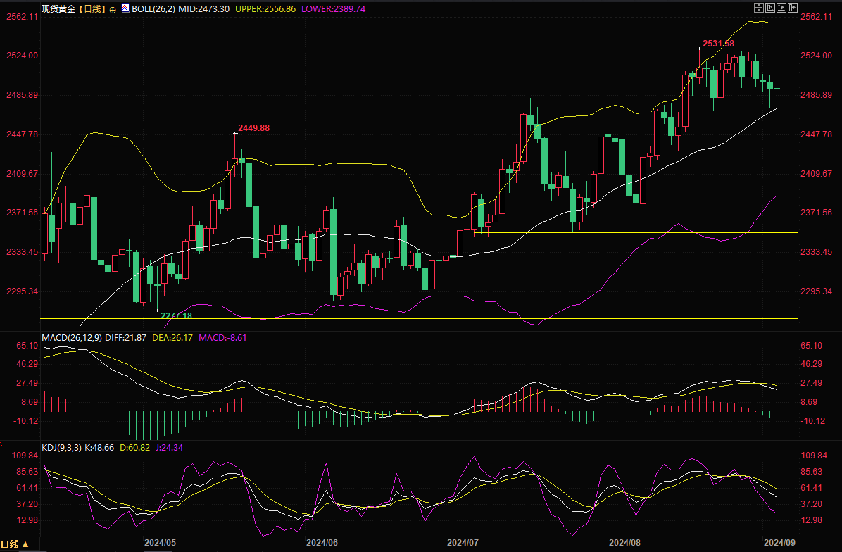This screenshot has height=552, width=842.
Task: Click the 2024/09 date on time axis
Action: click(x=781, y=543)
